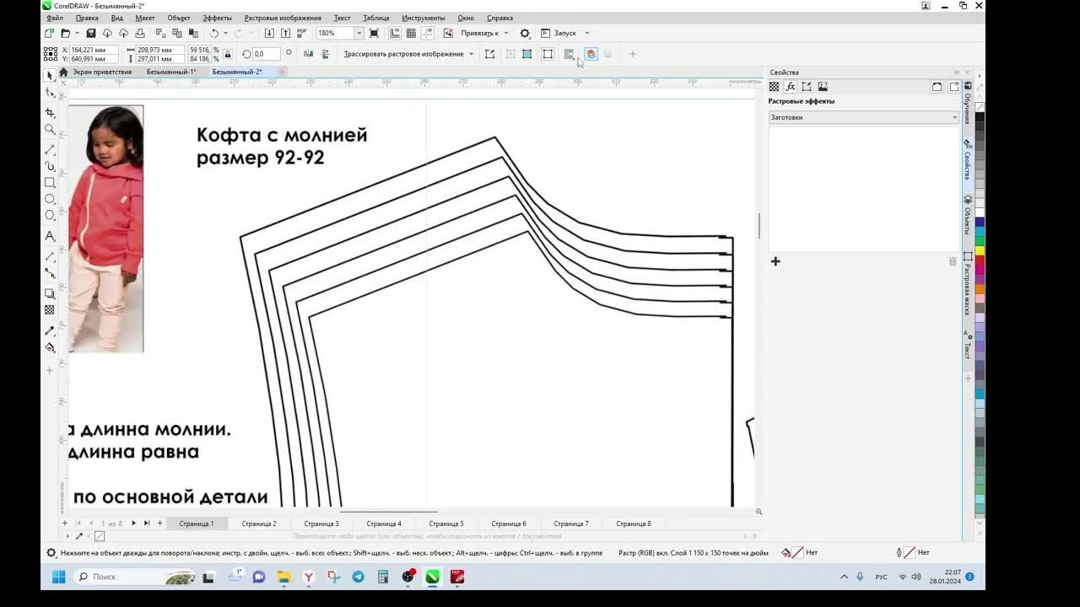Click the Save disk icon

pyautogui.click(x=91, y=33)
